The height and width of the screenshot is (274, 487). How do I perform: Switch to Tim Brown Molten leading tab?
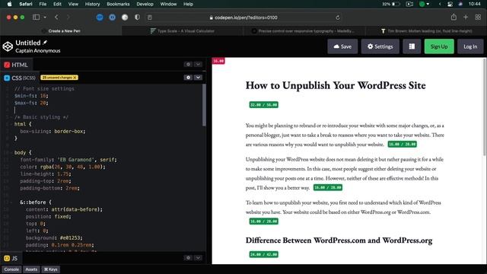click(x=426, y=30)
